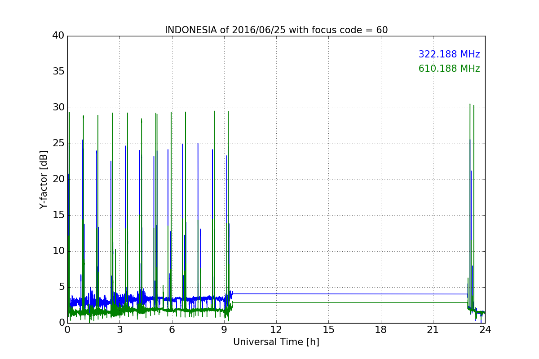Click y-axis tick label 30
Screen dimensions: 539x359
tap(58, 108)
